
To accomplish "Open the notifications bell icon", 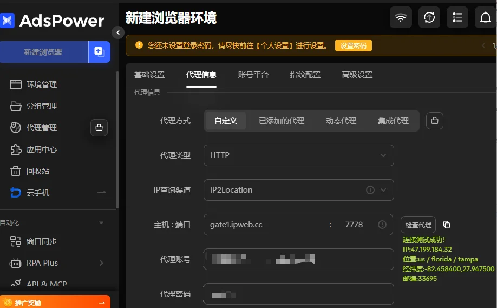I will (x=485, y=17).
